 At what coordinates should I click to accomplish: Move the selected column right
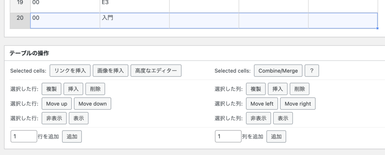298,104
